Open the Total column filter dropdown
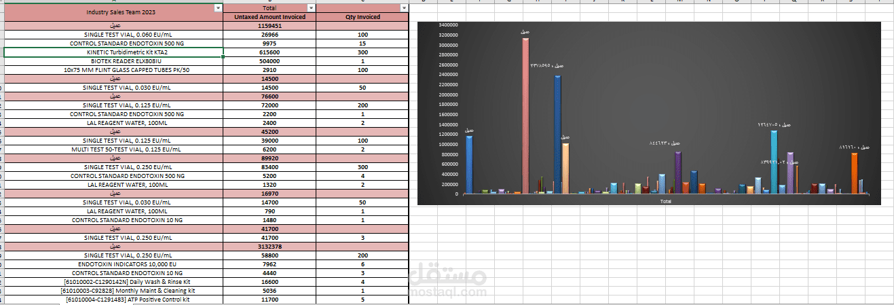894x305 pixels. tap(311, 7)
